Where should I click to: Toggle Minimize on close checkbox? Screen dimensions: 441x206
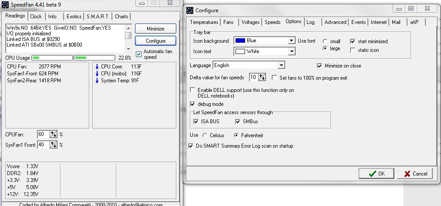pos(320,66)
